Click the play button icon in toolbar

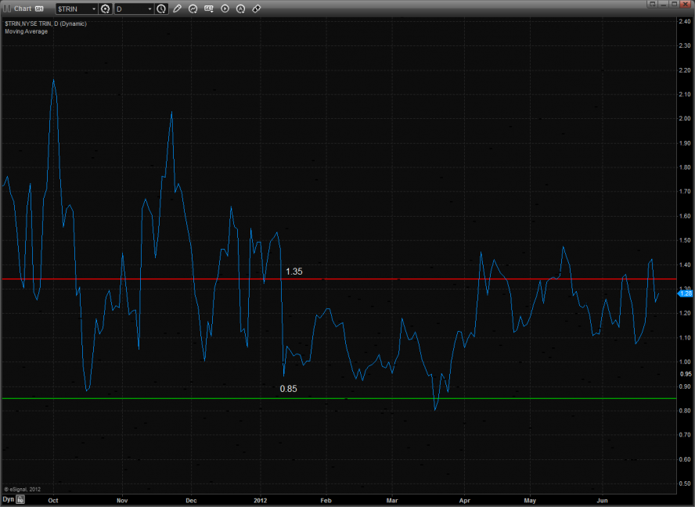coord(225,9)
